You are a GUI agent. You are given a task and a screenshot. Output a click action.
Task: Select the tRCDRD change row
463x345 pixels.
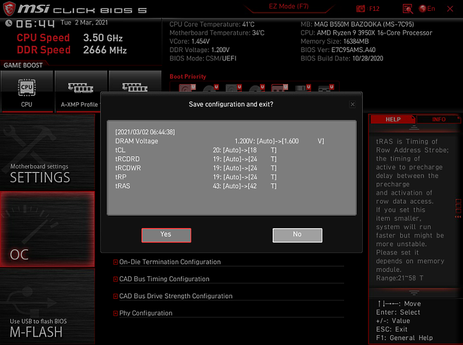tap(196, 159)
